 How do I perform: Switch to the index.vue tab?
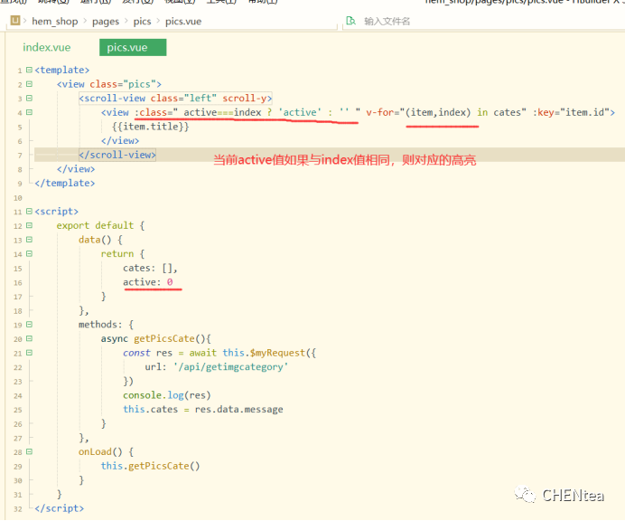point(47,47)
